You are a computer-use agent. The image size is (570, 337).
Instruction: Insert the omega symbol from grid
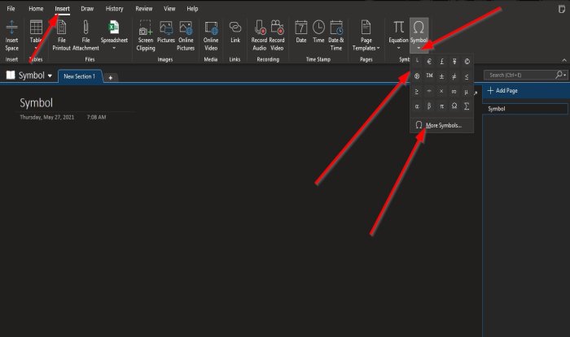coord(454,106)
